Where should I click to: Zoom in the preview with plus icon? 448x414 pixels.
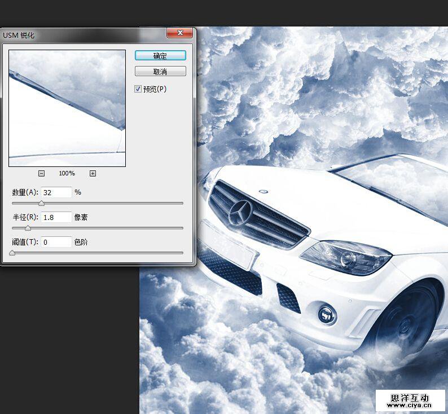pos(93,173)
